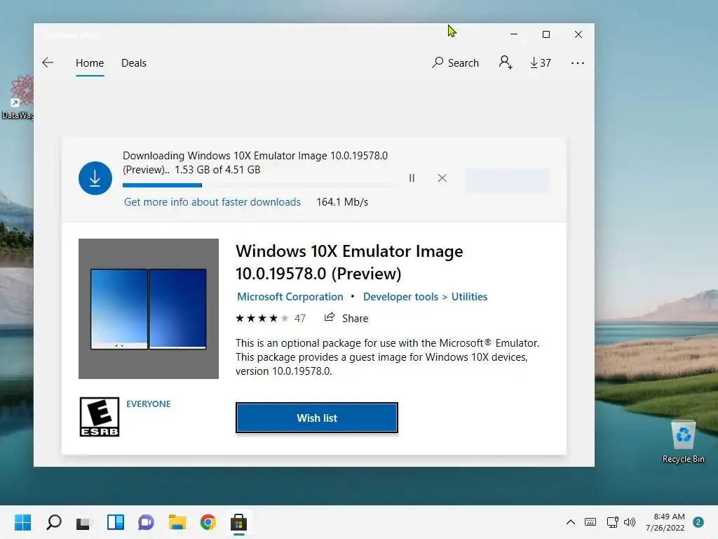Share this app
Screen dimensions: 718x539
346,318
